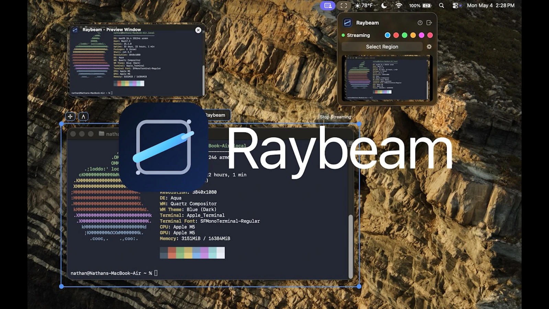Click the Raybeam icon in Preview Window title
Image resolution: width=549 pixels, height=309 pixels.
point(75,30)
